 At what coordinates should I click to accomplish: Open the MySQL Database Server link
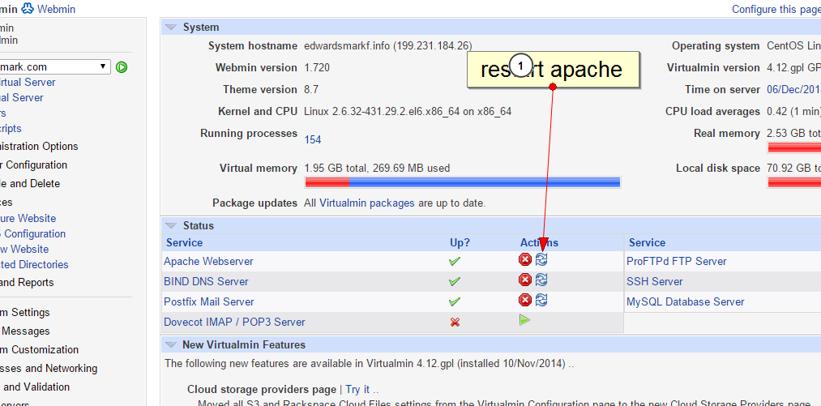point(686,301)
